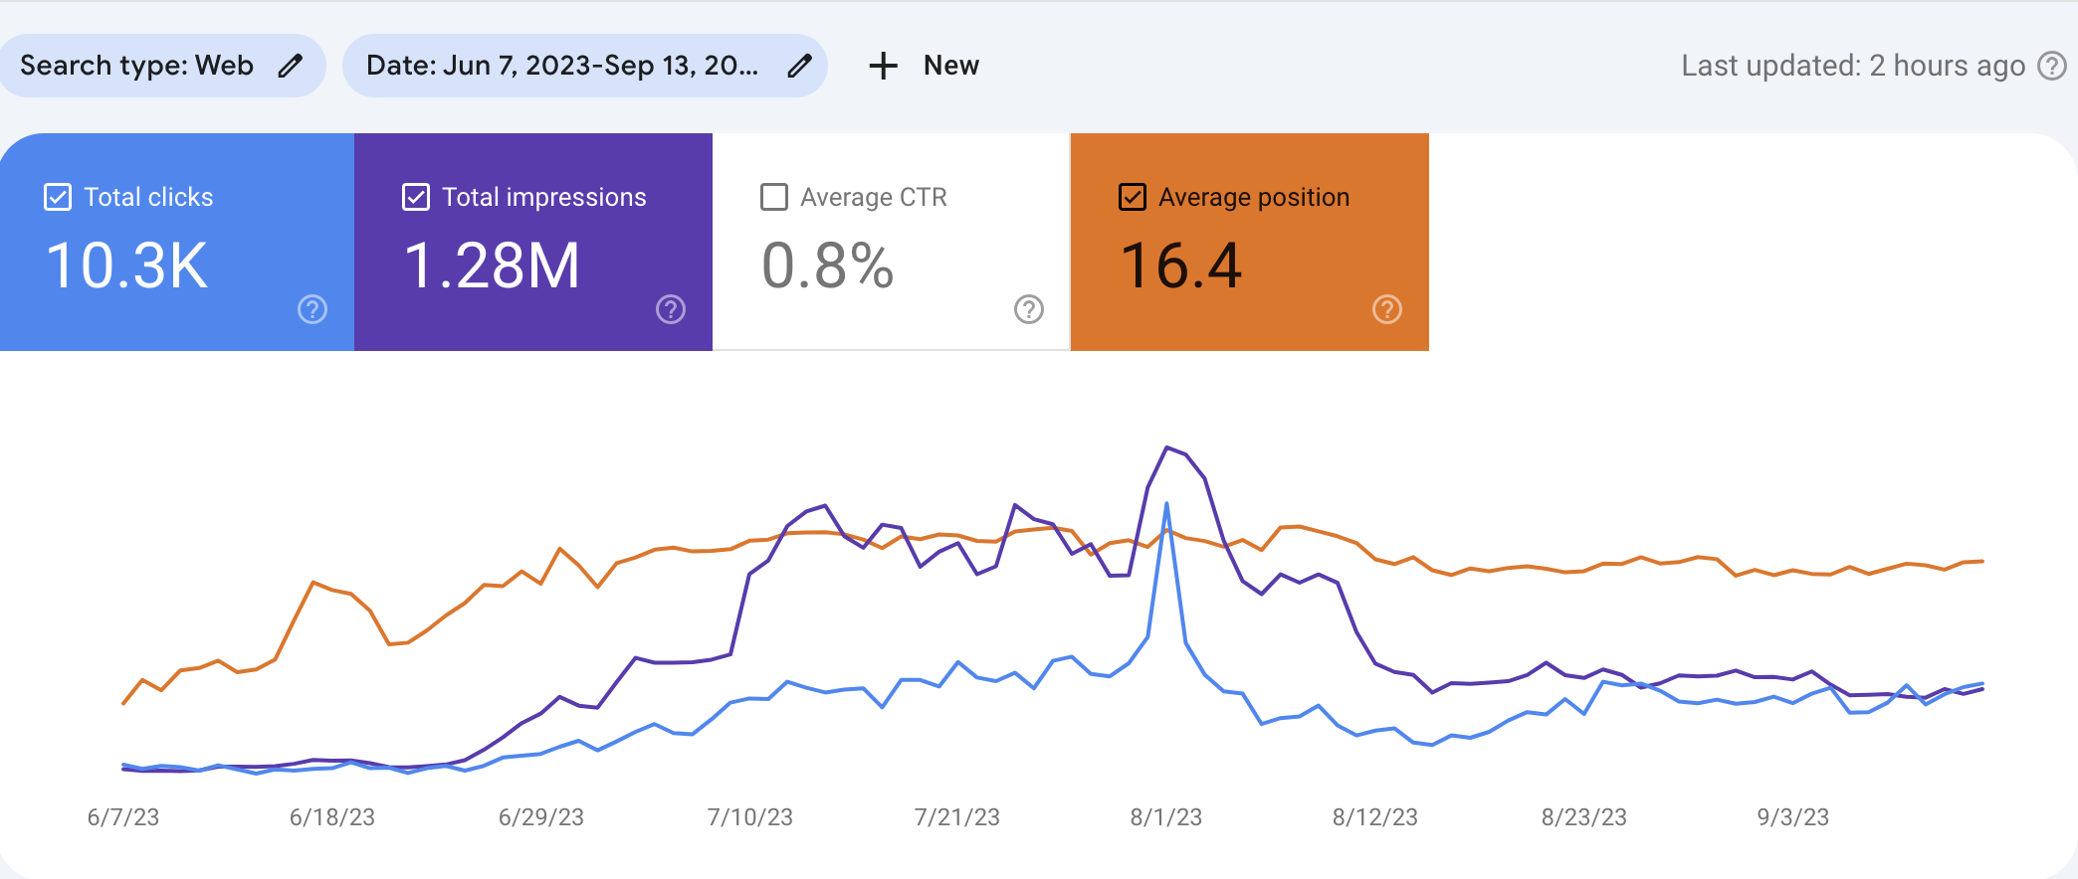Click the 6/29/23 axis date label
2078x879 pixels.
(541, 817)
